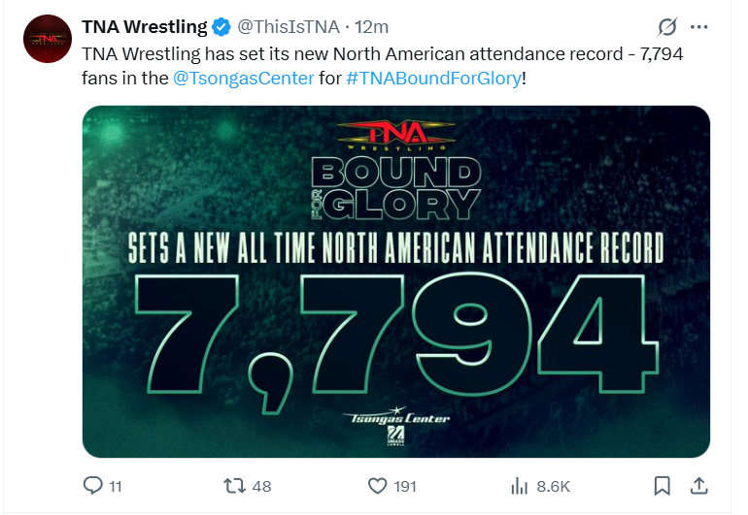Click the like count of 191

[x=405, y=486]
